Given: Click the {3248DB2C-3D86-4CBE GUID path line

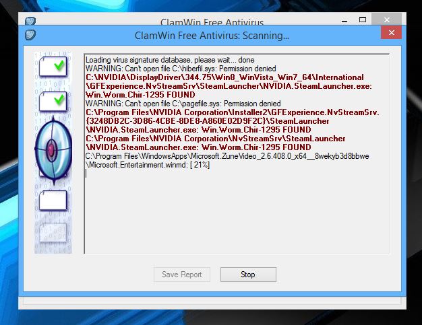Looking at the screenshot, I should [207, 121].
